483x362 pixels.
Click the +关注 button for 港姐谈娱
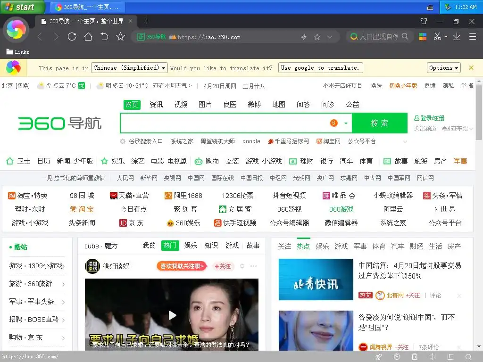[x=223, y=266]
